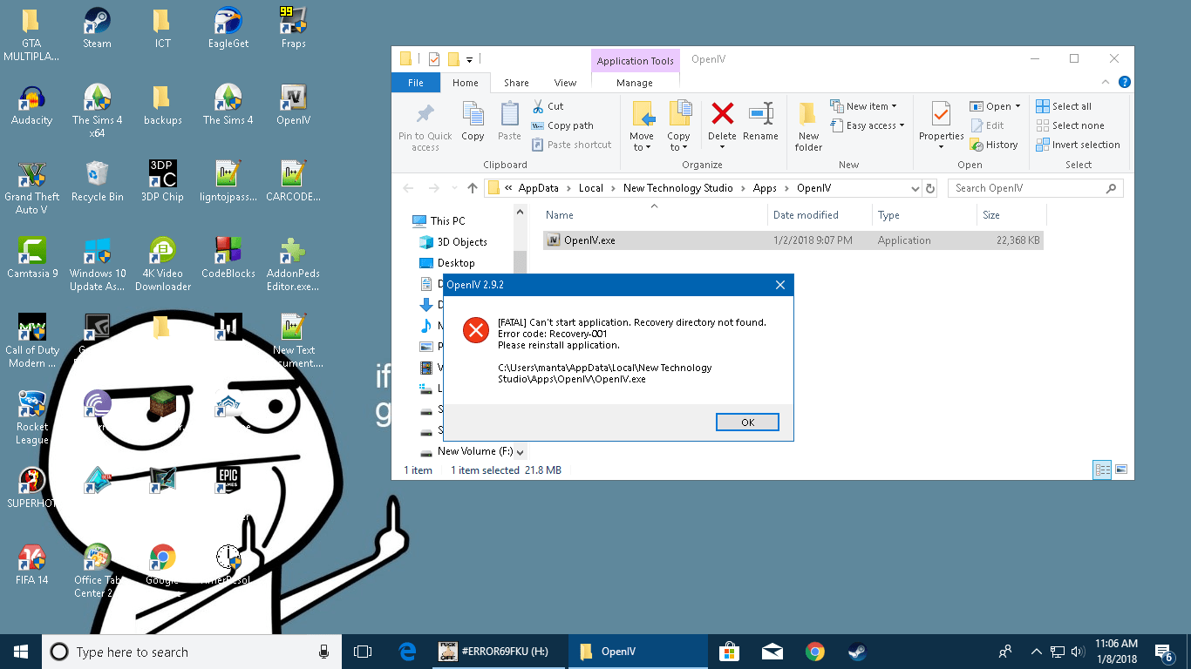Click the Windows Start button
This screenshot has height=669, width=1191.
21,652
